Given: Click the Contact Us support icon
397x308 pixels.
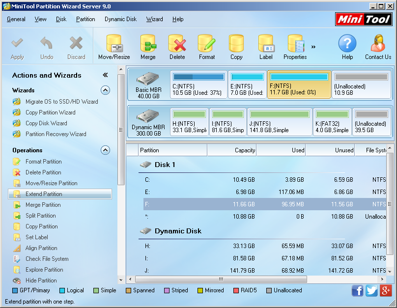Looking at the screenshot, I should tap(378, 47).
